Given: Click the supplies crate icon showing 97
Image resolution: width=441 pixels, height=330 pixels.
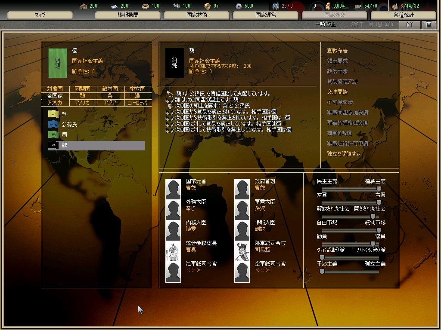Looking at the screenshot, I should (208, 6).
